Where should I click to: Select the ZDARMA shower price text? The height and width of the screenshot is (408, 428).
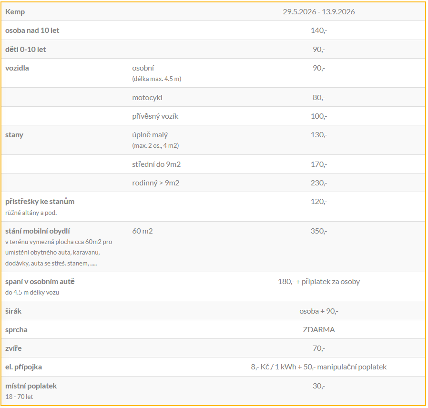318,329
